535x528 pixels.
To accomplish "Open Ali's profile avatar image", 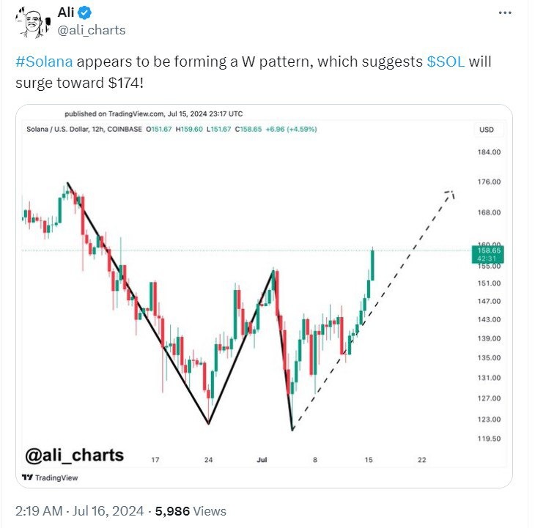I will pyautogui.click(x=29, y=22).
